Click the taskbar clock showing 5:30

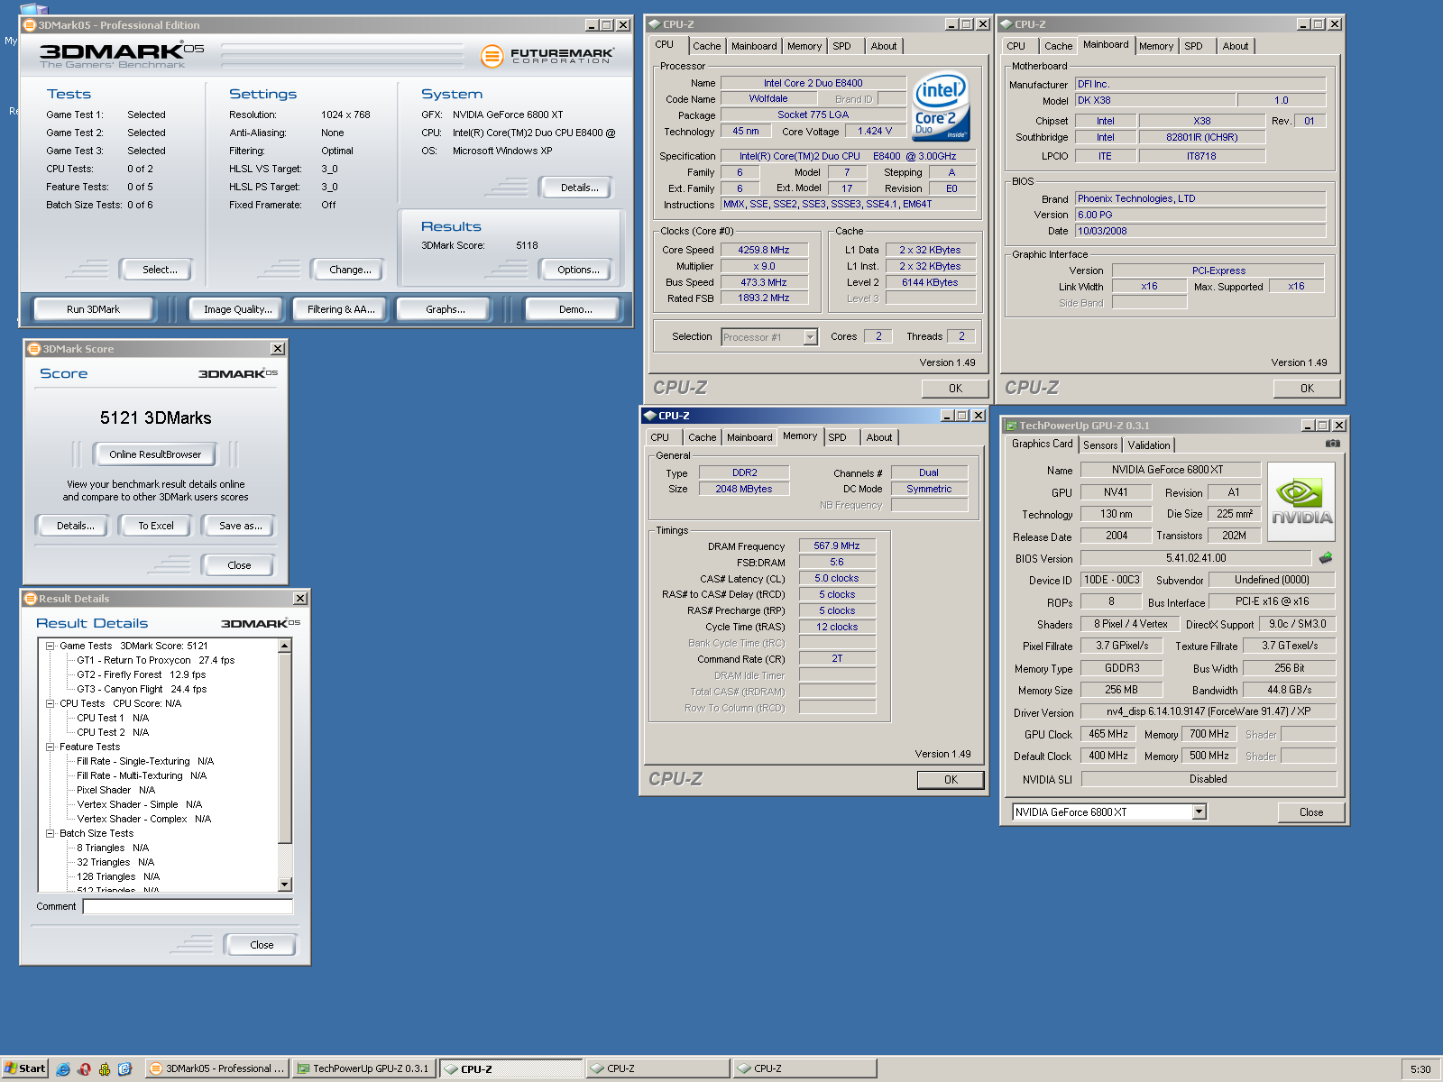coord(1420,1069)
